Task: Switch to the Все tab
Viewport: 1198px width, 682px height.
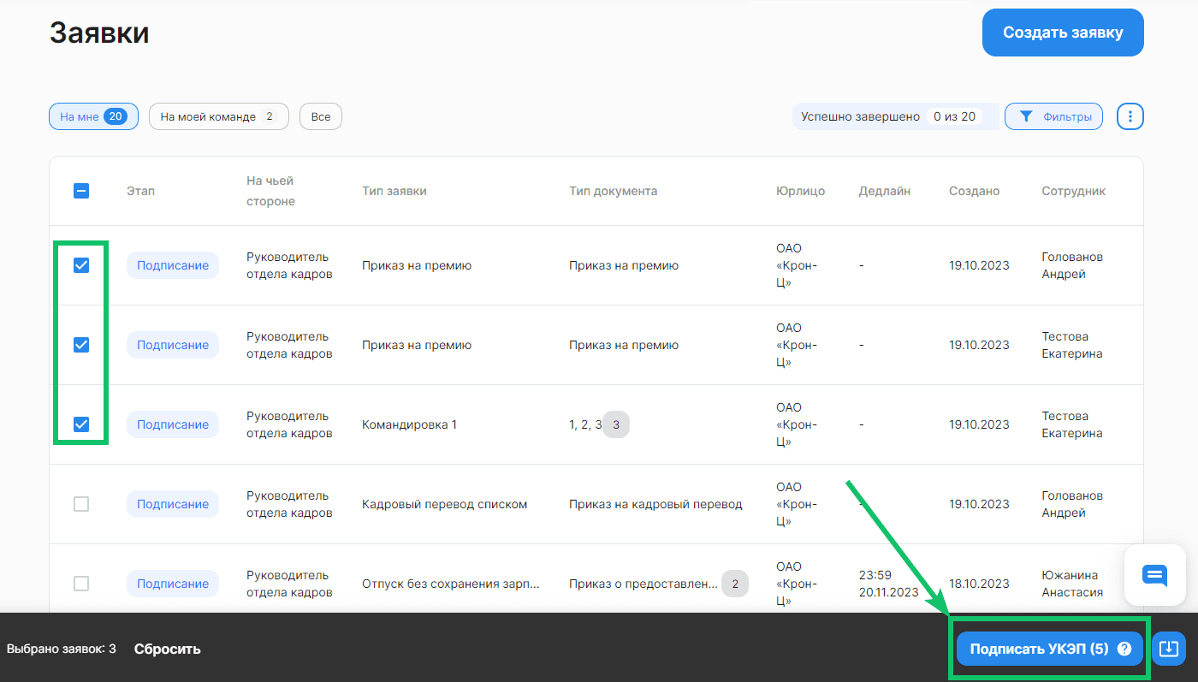Action: pos(321,116)
